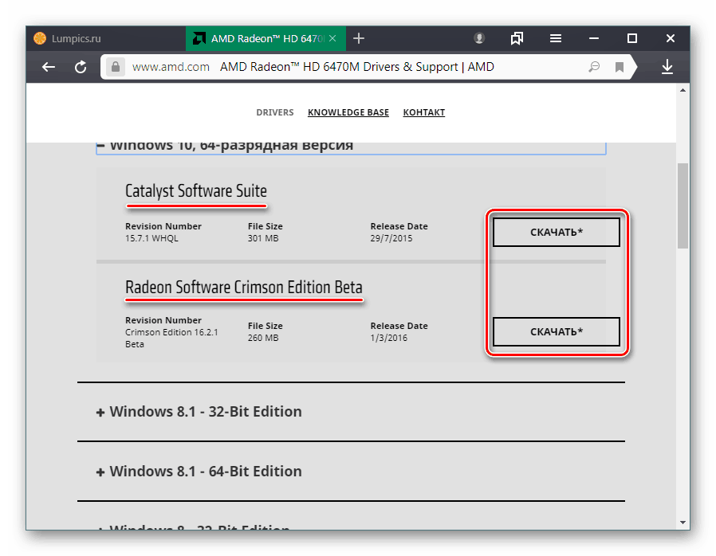Click the 29/7/2015 release date
This screenshot has width=716, height=556.
(391, 238)
